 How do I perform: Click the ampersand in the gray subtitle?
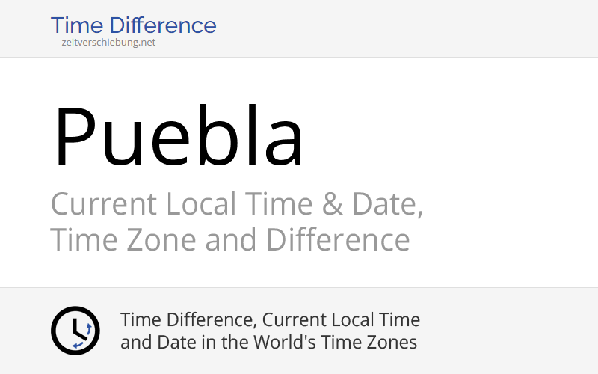332,204
